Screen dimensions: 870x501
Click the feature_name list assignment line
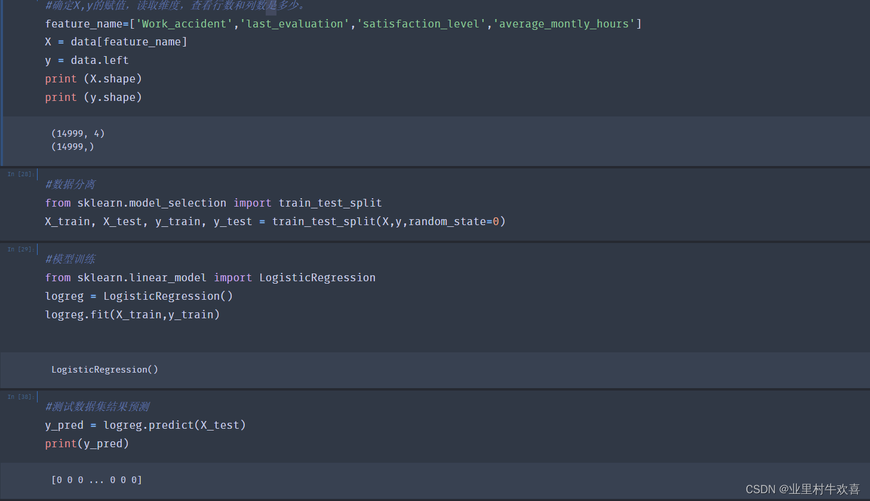(x=343, y=24)
